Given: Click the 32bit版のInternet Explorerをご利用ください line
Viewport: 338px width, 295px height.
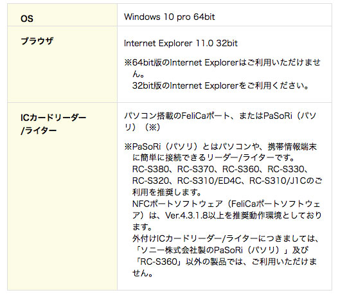Looking at the screenshot, I should (x=220, y=85).
